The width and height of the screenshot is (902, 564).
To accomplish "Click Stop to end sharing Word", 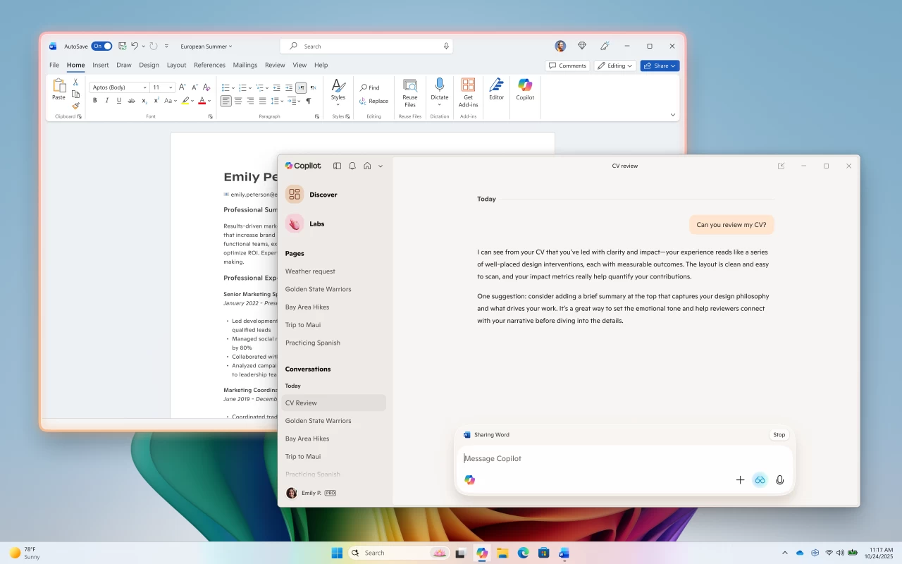I will (779, 435).
